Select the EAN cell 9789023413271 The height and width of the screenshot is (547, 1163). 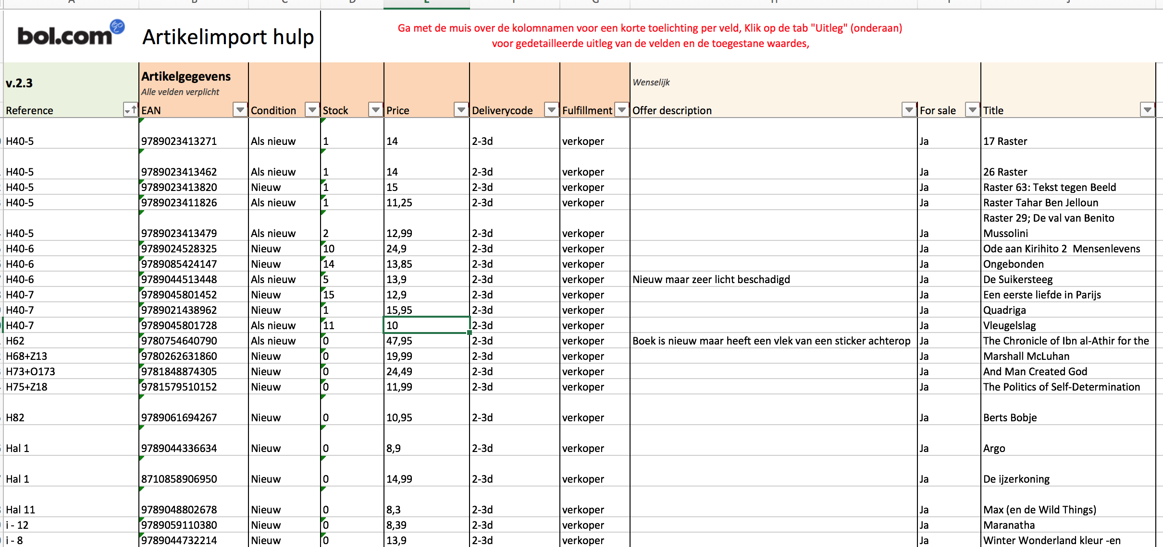click(x=194, y=133)
